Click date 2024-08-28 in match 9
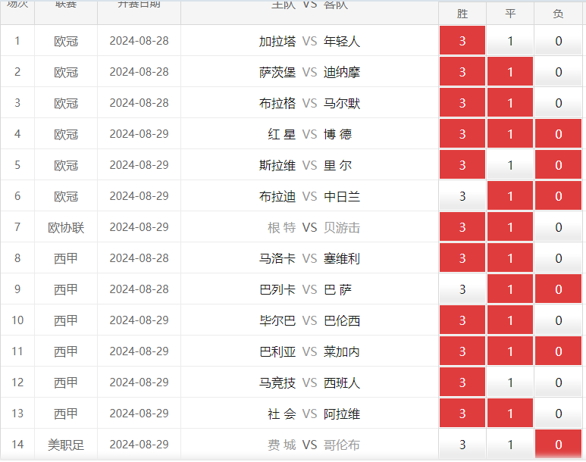This screenshot has height=462, width=586. pos(139,289)
